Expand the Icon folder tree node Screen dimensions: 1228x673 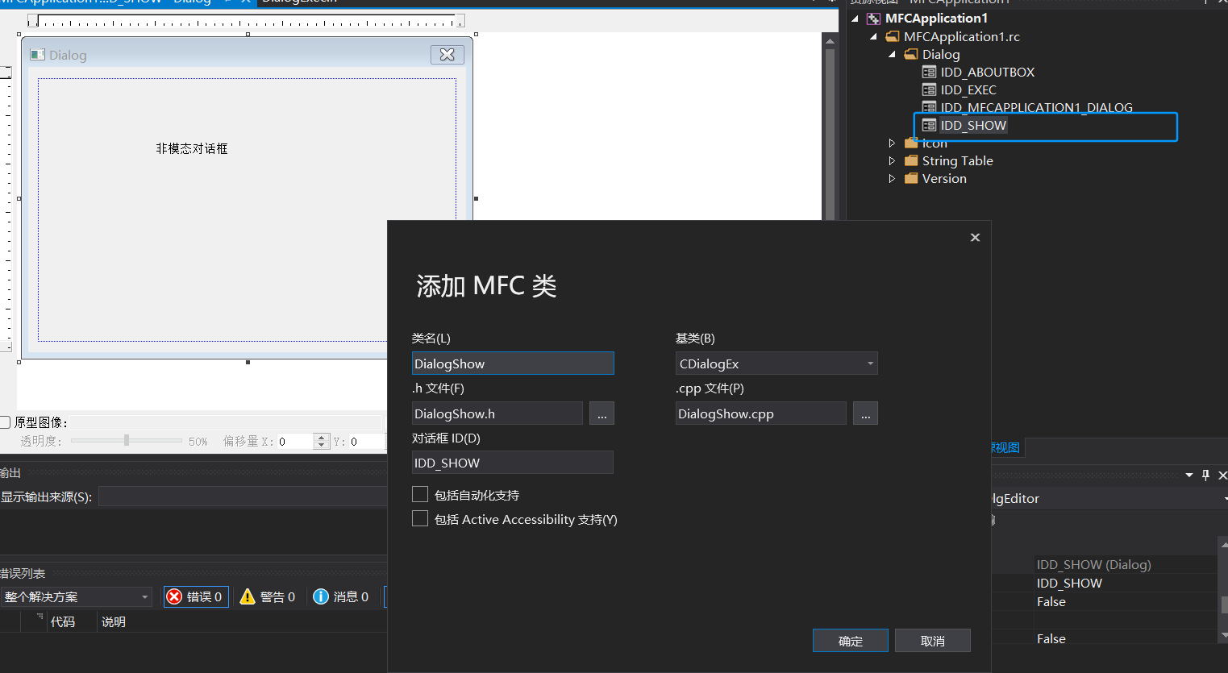(892, 143)
